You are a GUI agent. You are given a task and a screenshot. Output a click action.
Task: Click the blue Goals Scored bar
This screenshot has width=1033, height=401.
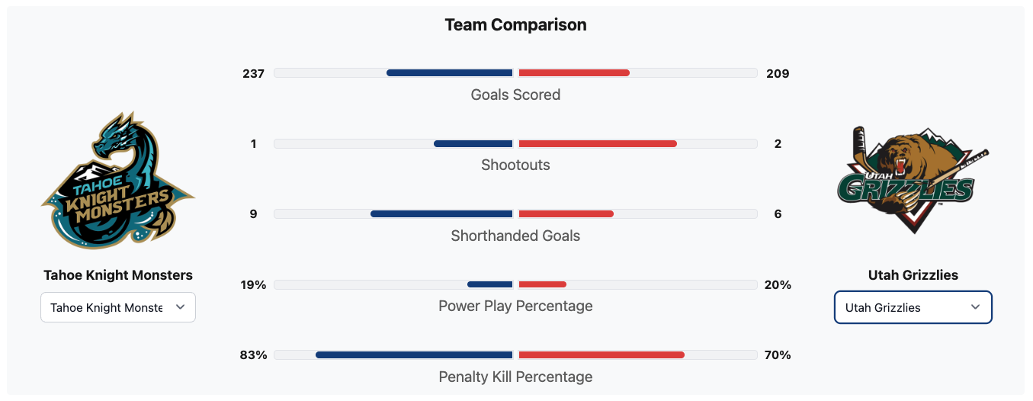tap(450, 73)
